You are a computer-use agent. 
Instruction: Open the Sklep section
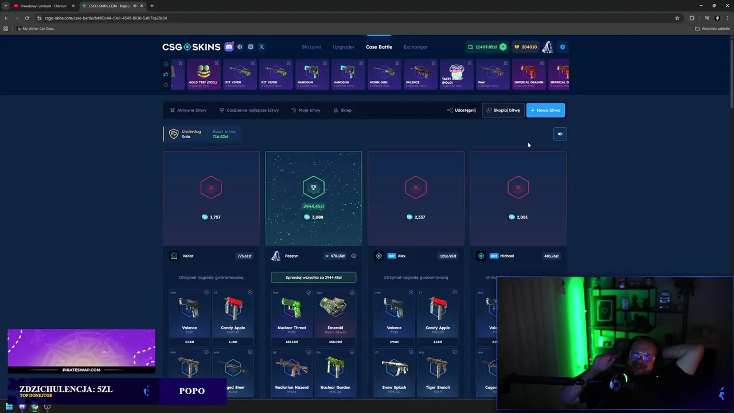coord(342,110)
